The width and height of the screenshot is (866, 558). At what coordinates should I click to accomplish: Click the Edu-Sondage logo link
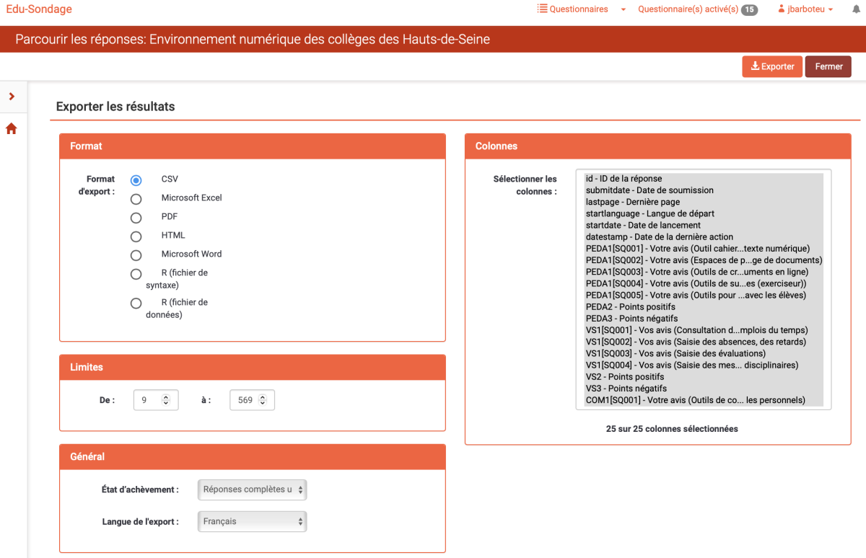[x=39, y=9]
